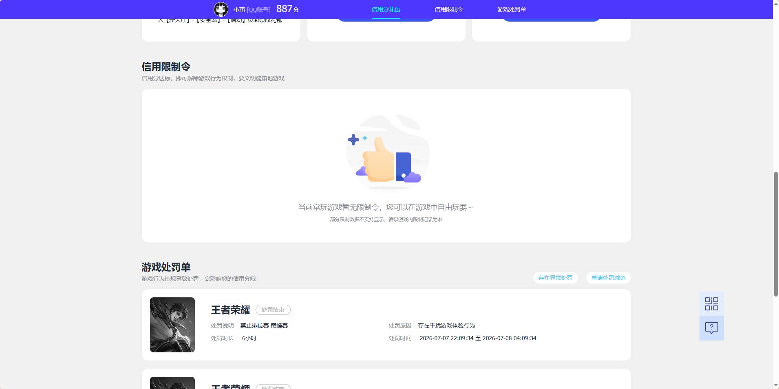Click the 禁止排位赛 巅峰赛 penalty description
Screen dimensions: 779x389
click(x=264, y=325)
